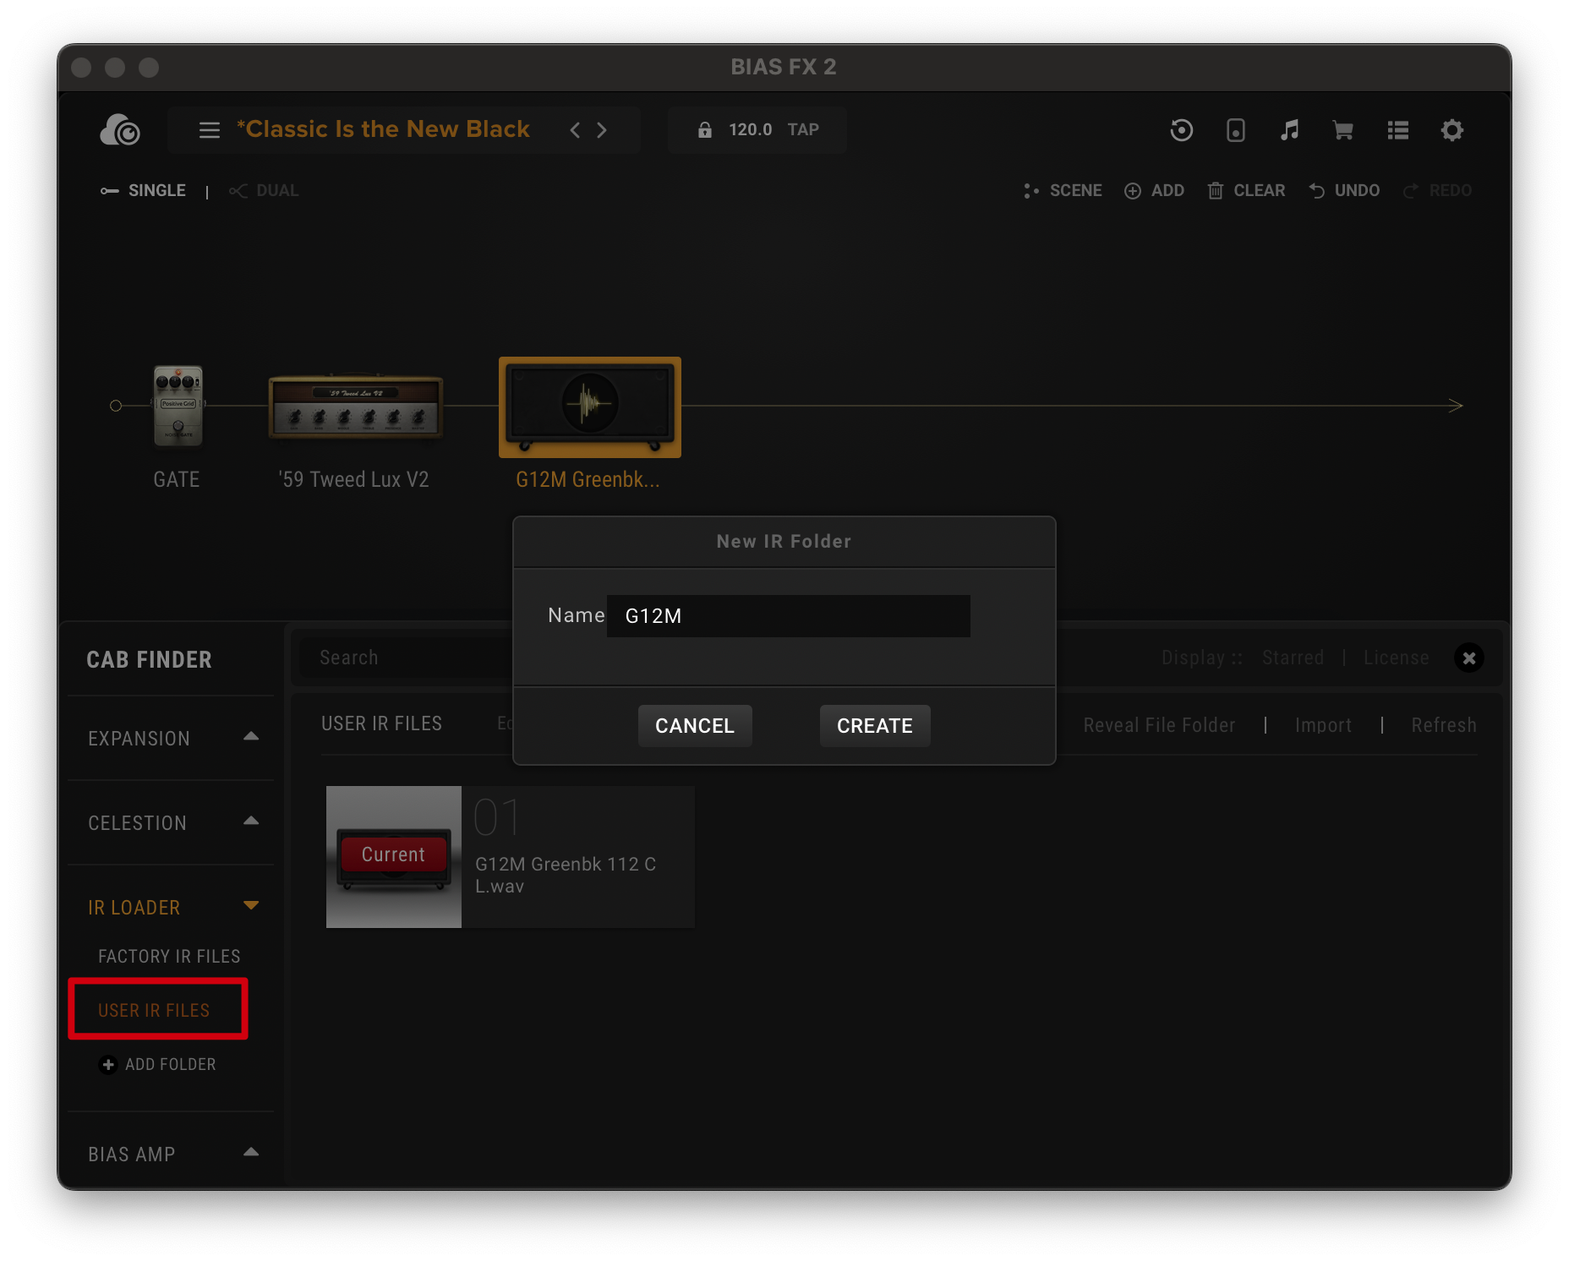The height and width of the screenshot is (1261, 1569).
Task: Open USER IR FILES in sidebar
Action: (154, 1011)
